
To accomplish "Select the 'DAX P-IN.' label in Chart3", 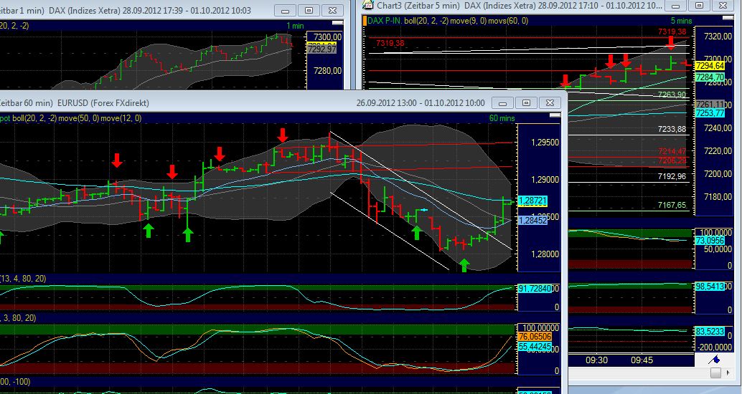I will (x=384, y=21).
